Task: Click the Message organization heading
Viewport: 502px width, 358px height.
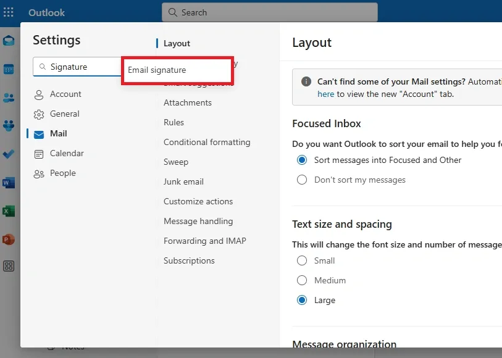Action: click(x=344, y=344)
